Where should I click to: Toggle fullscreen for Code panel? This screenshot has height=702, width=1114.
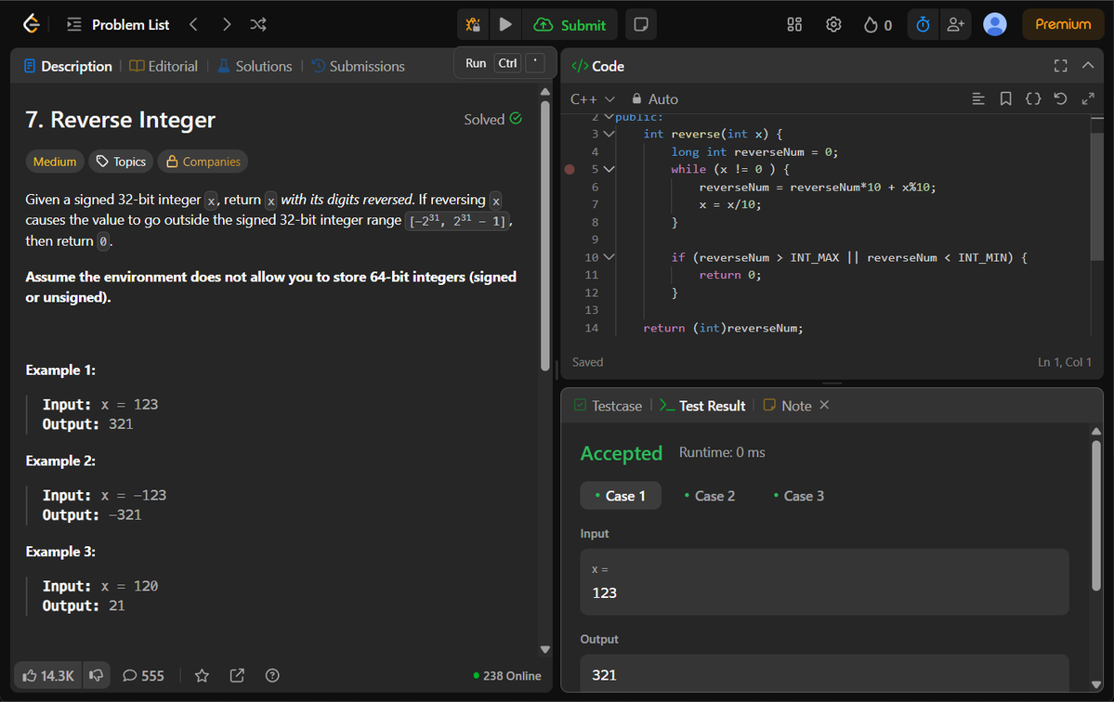pyautogui.click(x=1061, y=66)
